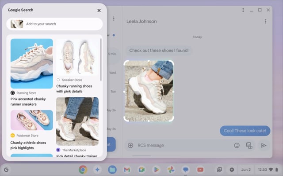This screenshot has width=283, height=176.
Task: Minimize the Messages window
Action: (252, 10)
